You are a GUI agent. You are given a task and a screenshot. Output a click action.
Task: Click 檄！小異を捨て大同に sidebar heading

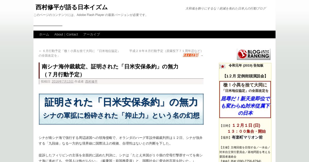pos(245,85)
